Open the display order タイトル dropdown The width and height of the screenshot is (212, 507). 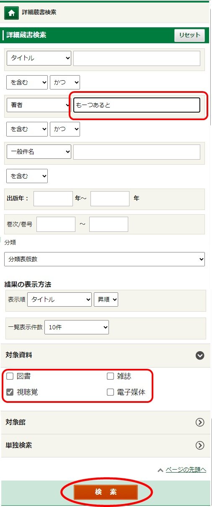[59, 299]
